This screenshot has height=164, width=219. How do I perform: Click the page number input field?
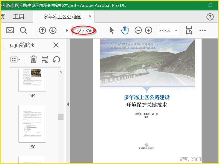point(67,30)
